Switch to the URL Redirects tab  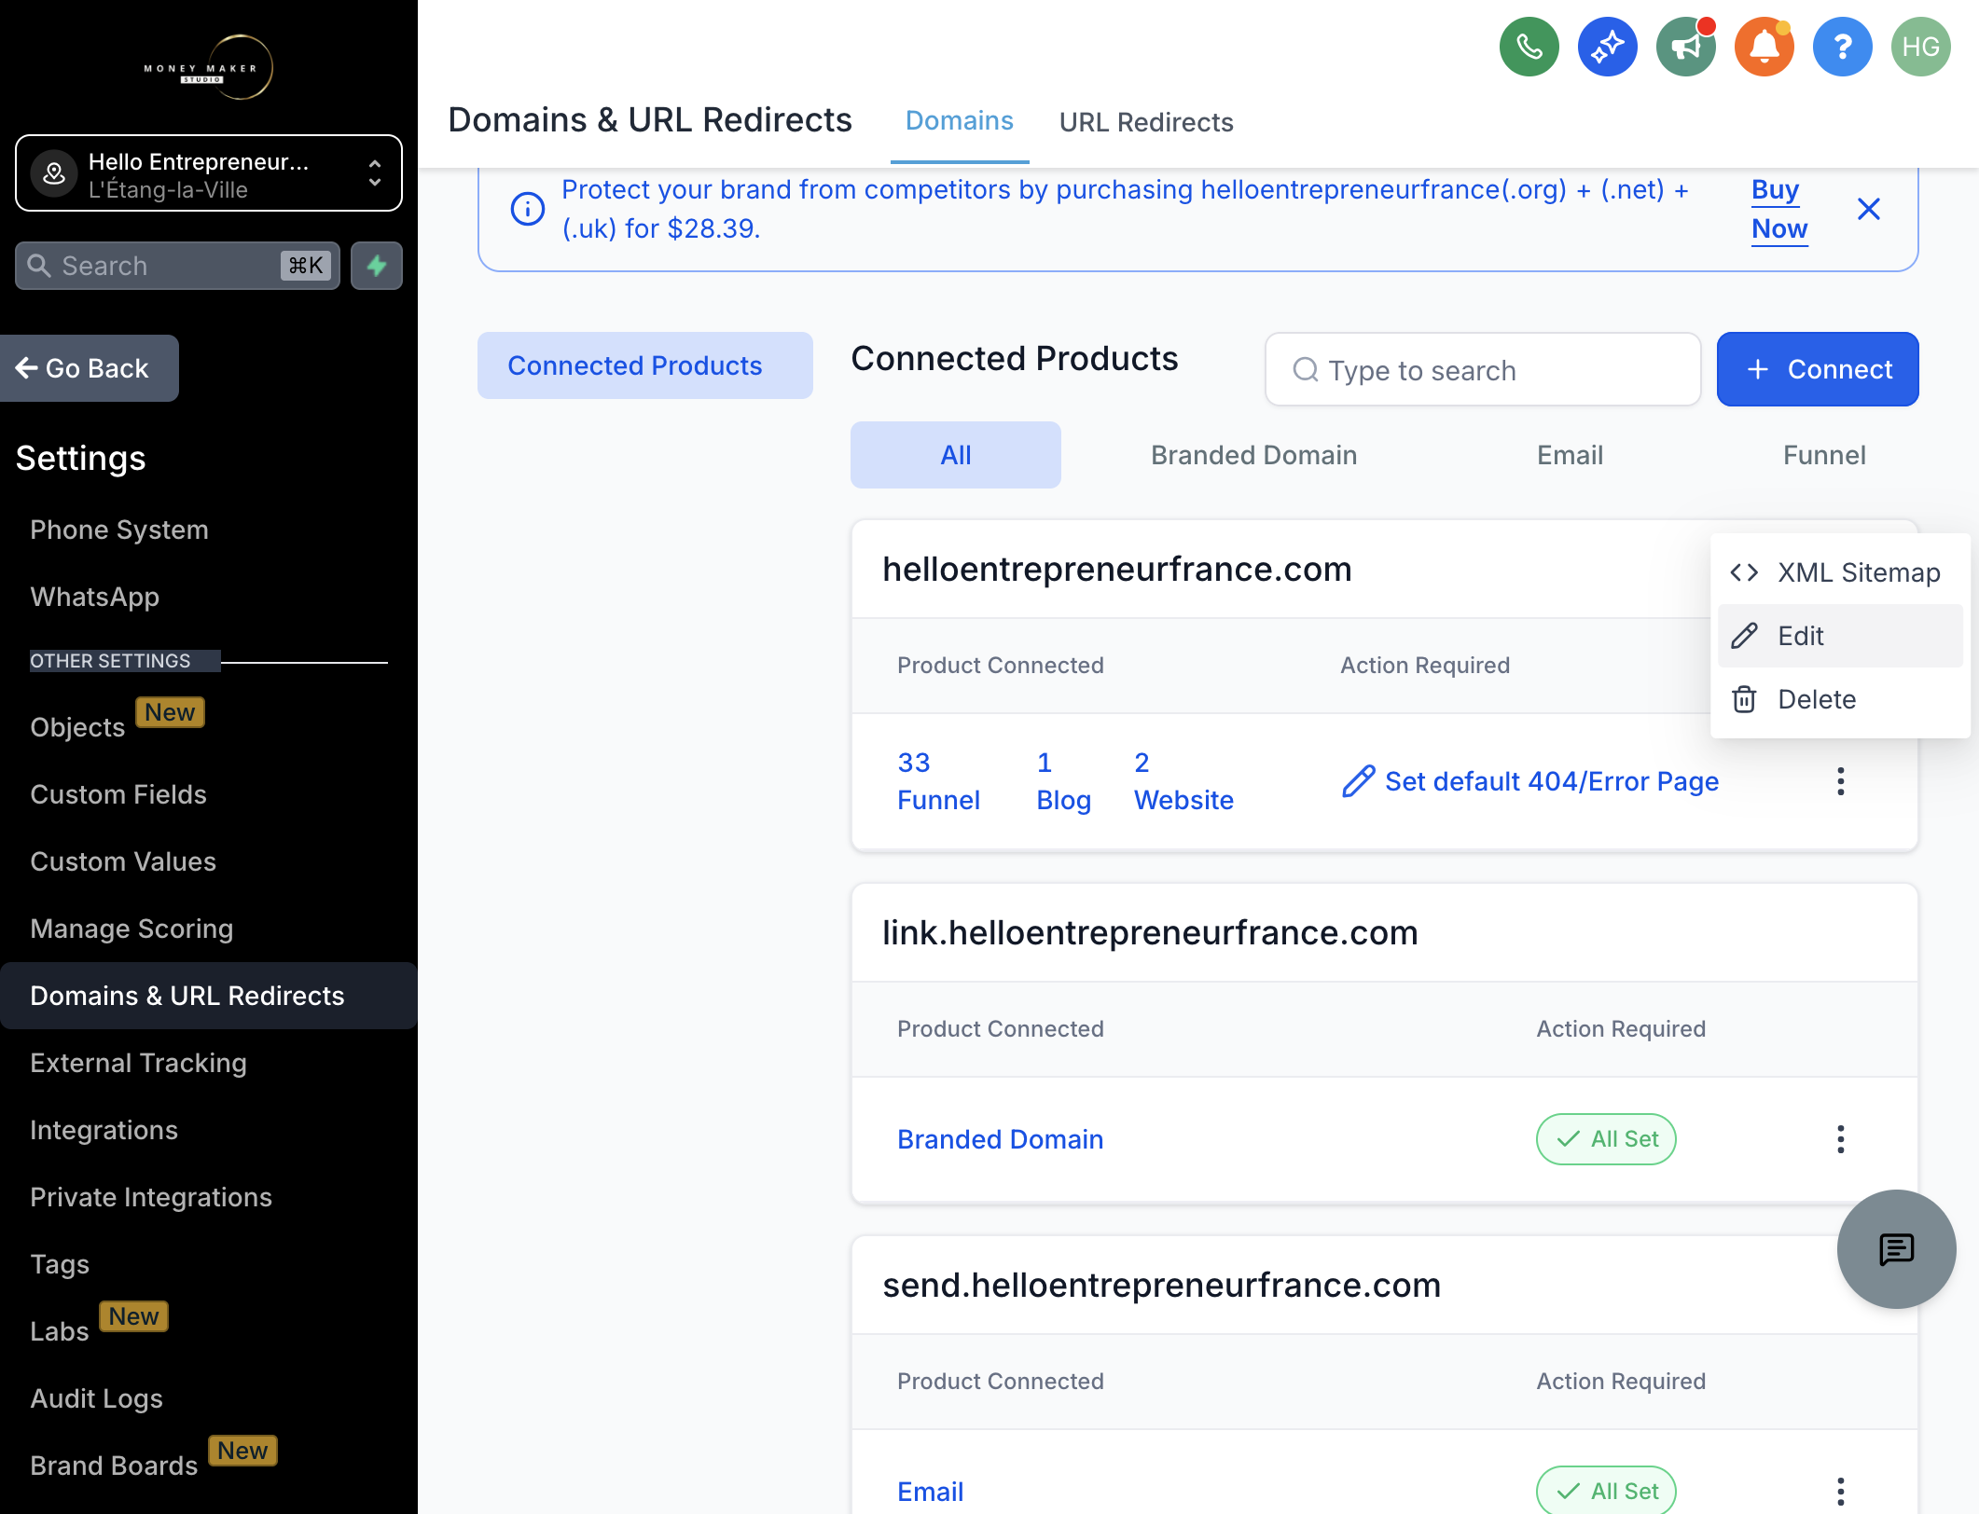[1146, 122]
